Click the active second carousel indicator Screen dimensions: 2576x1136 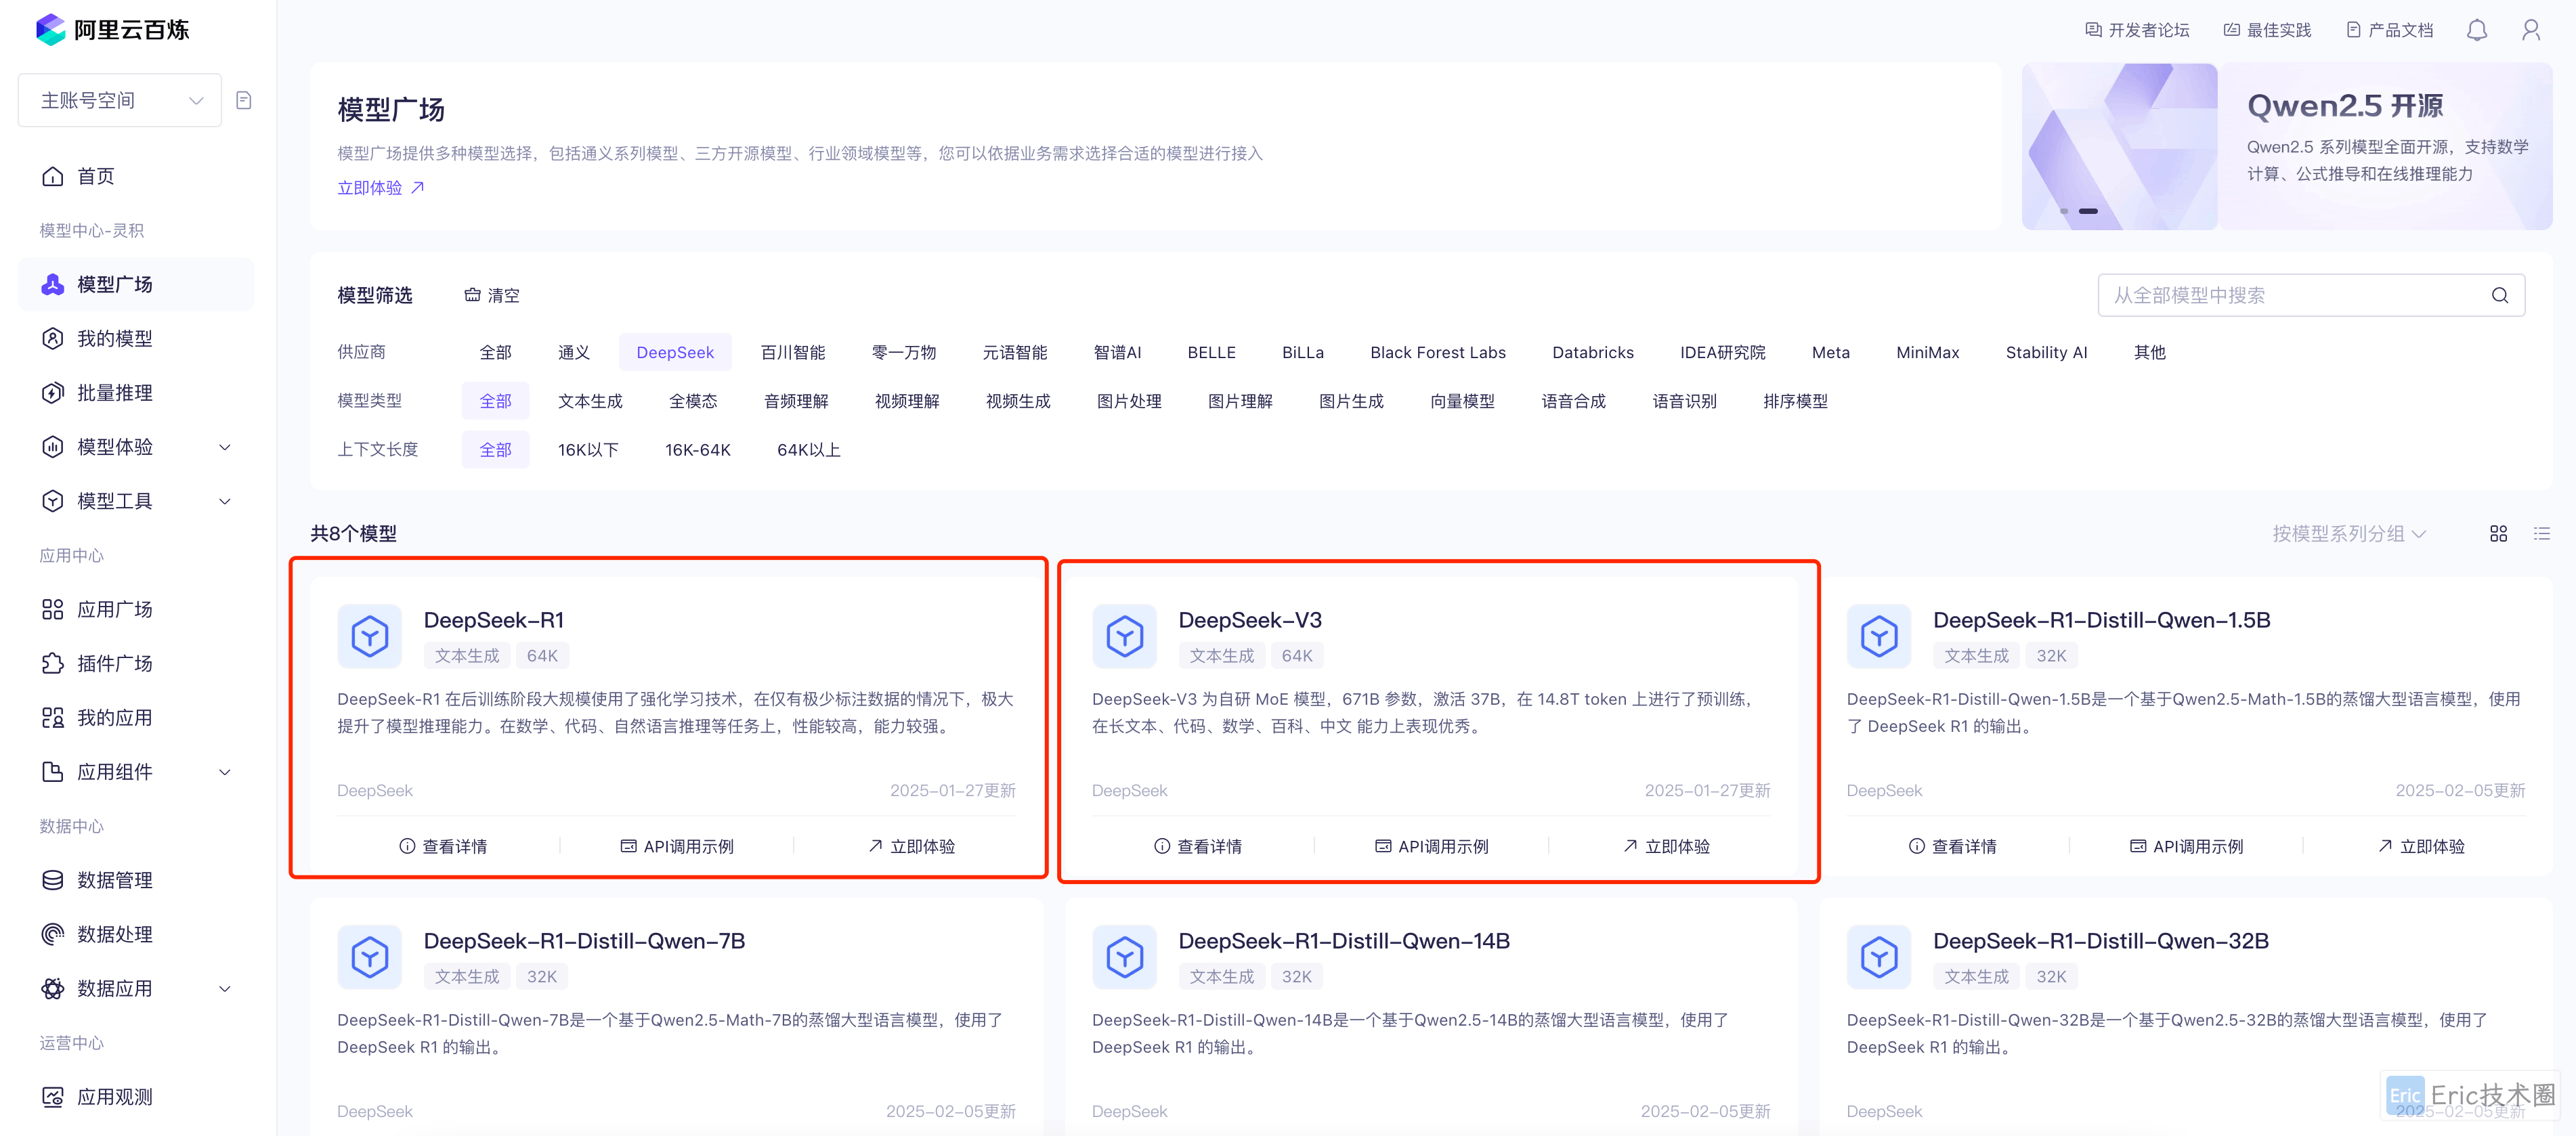(x=2088, y=211)
